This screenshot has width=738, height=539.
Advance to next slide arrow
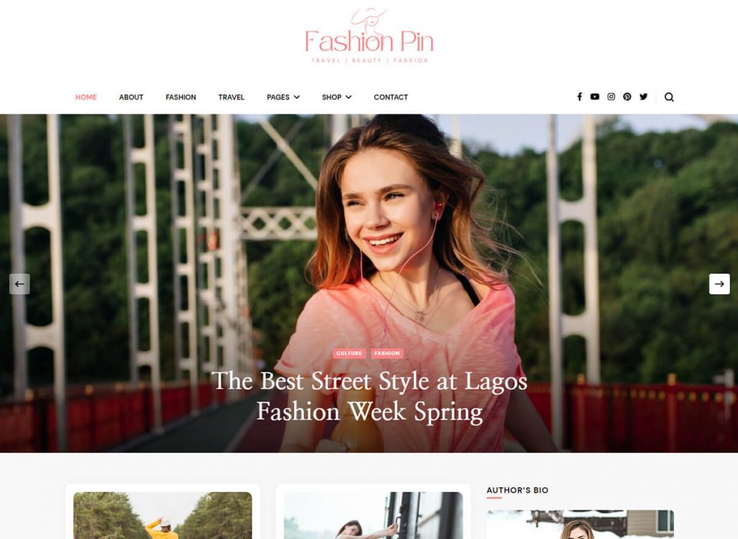[719, 284]
